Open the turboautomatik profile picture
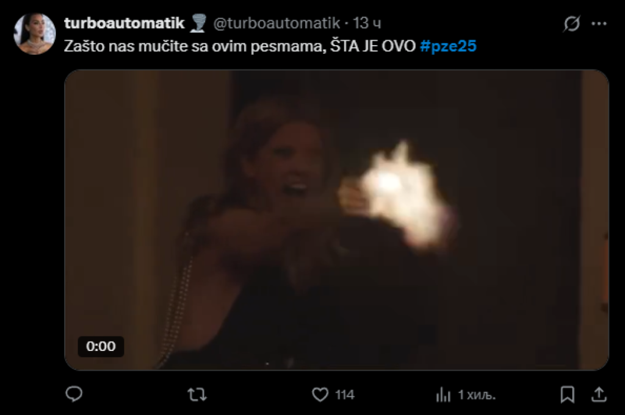The width and height of the screenshot is (625, 415). click(x=35, y=34)
